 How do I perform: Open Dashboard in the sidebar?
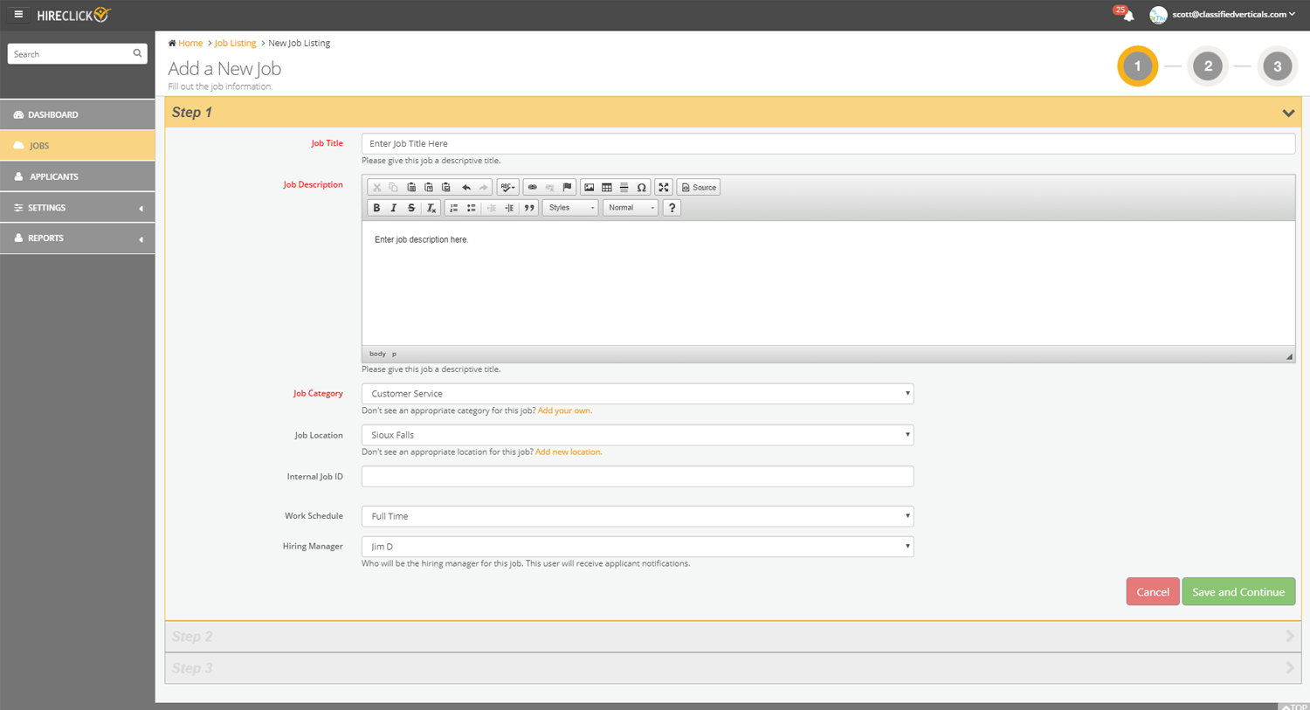pyautogui.click(x=78, y=114)
